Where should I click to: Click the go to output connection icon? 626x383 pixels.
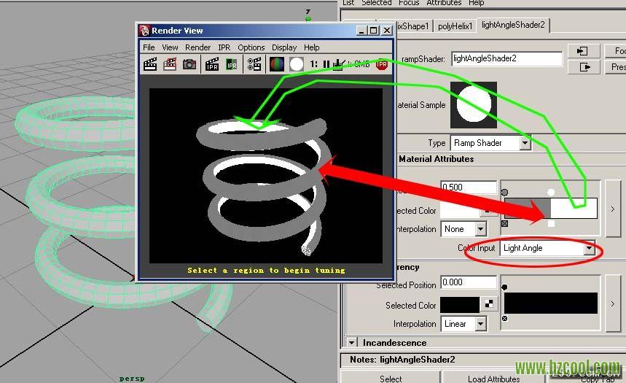tap(583, 67)
